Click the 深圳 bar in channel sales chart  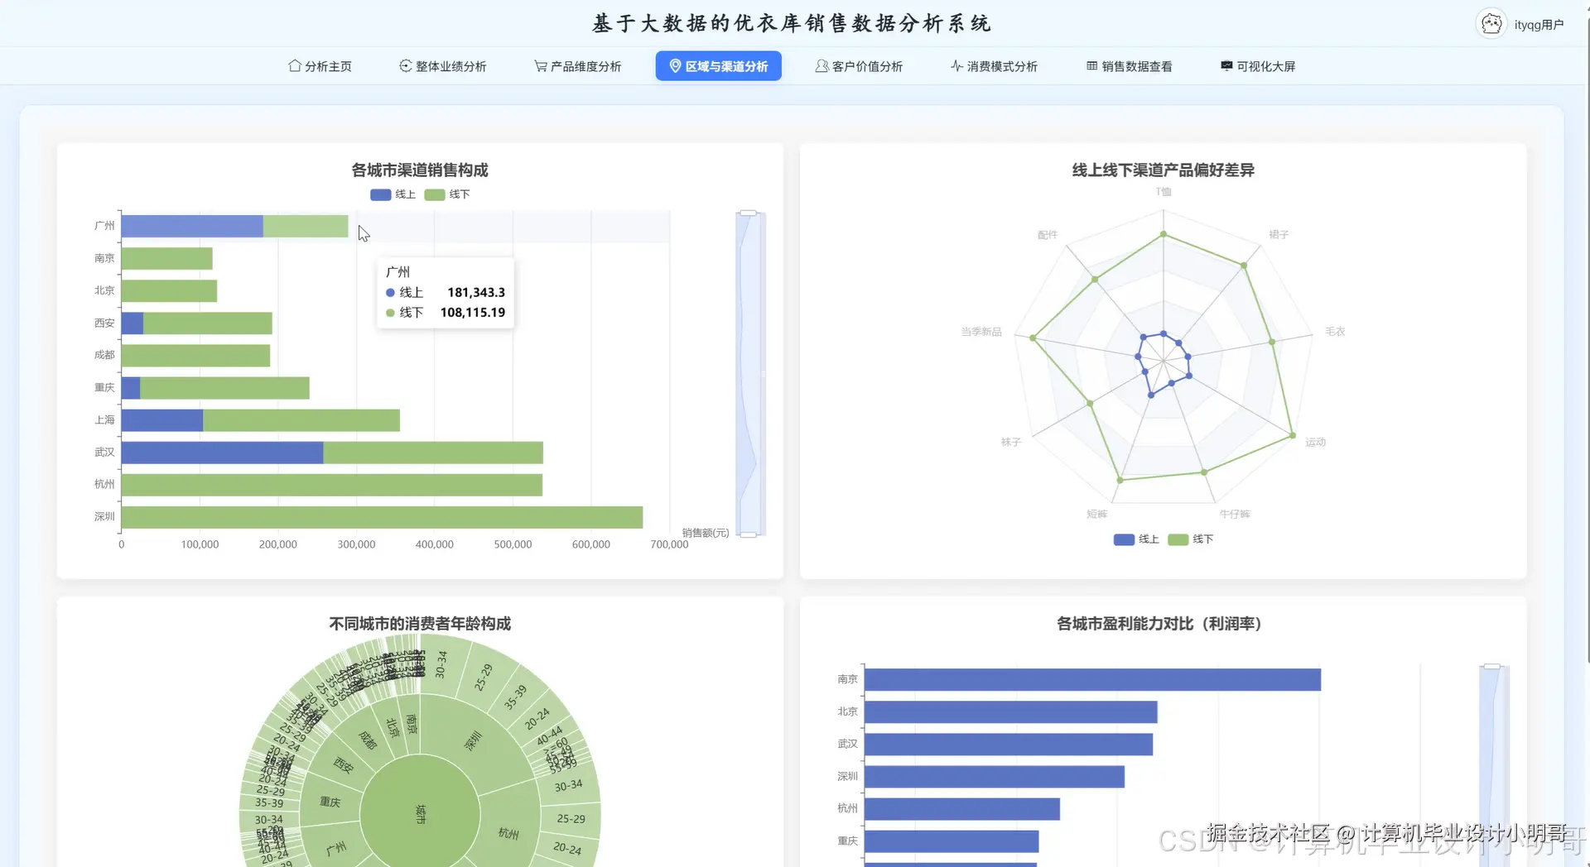pyautogui.click(x=382, y=517)
